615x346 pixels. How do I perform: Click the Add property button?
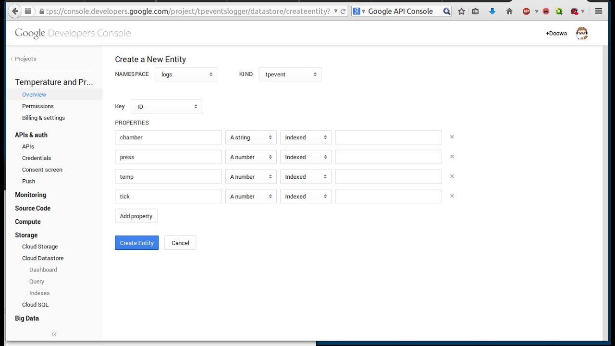136,216
